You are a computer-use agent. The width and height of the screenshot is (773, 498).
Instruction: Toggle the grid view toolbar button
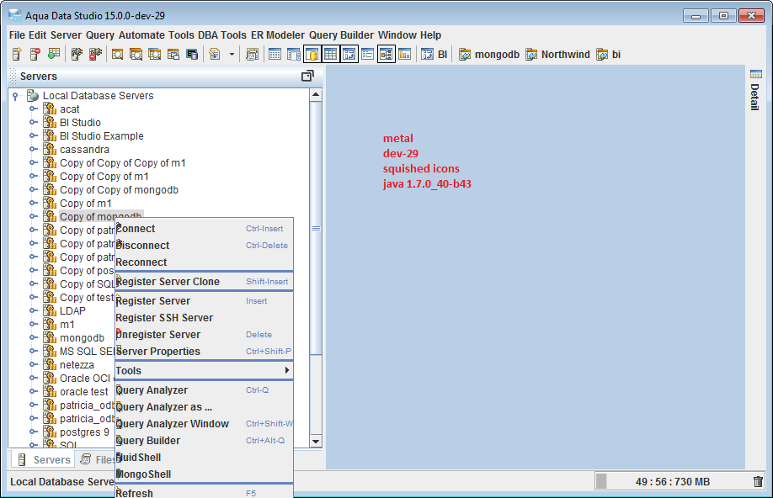(330, 54)
